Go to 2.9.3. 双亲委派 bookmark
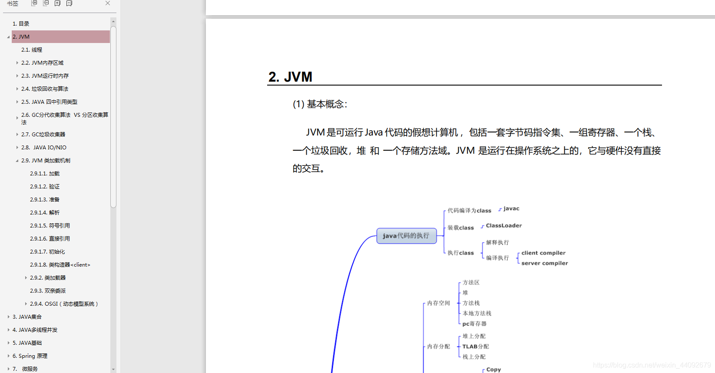Screen dimensions: 715x373 [x=48, y=291]
